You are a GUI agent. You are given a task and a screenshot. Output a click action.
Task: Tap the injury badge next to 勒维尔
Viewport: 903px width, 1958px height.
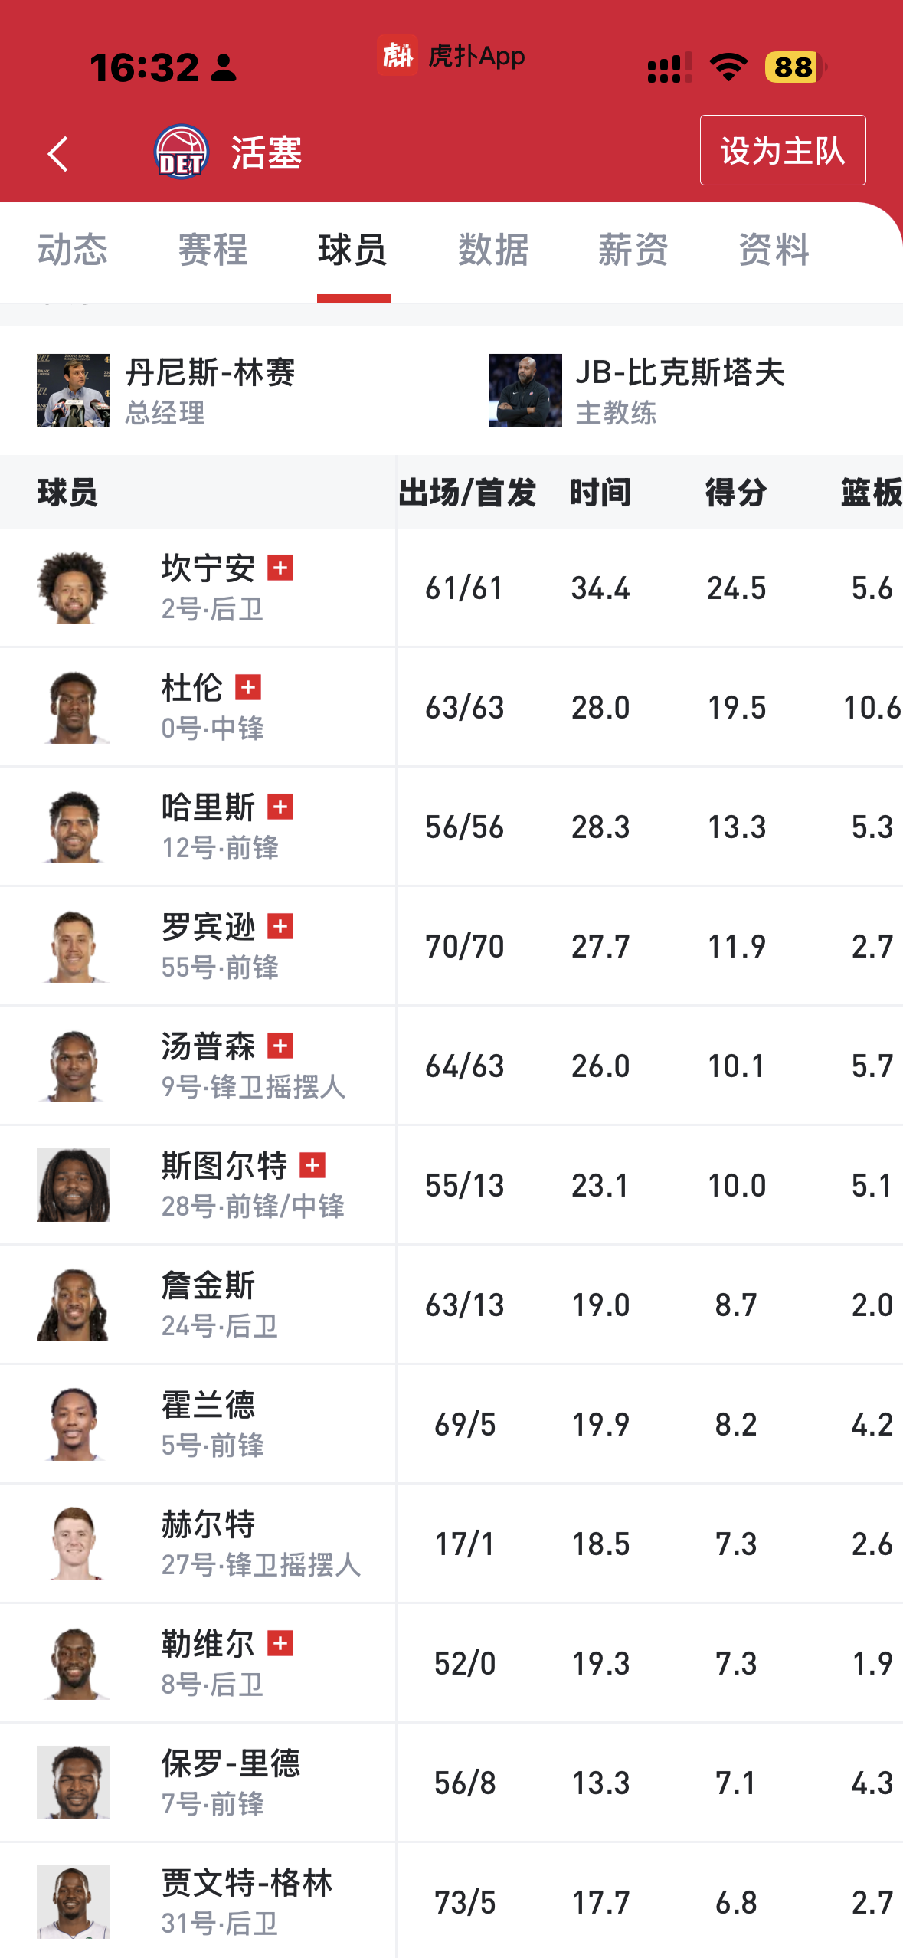(x=280, y=1643)
